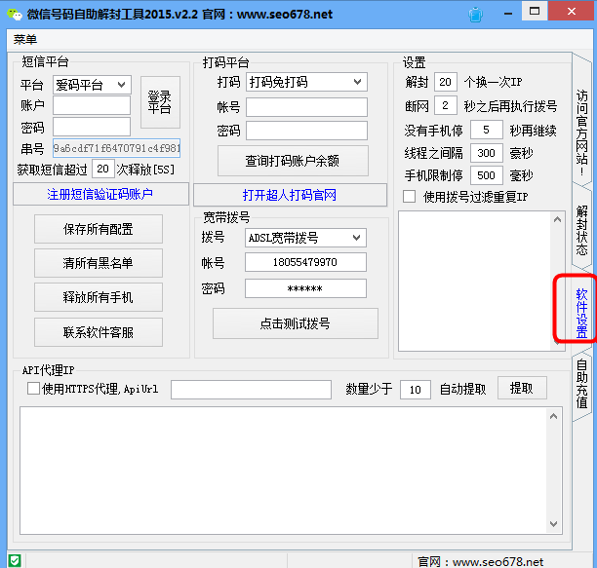Switch to the 自助充值 side tab

click(581, 383)
